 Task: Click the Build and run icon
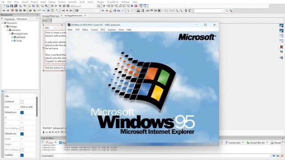(x=60, y=6)
